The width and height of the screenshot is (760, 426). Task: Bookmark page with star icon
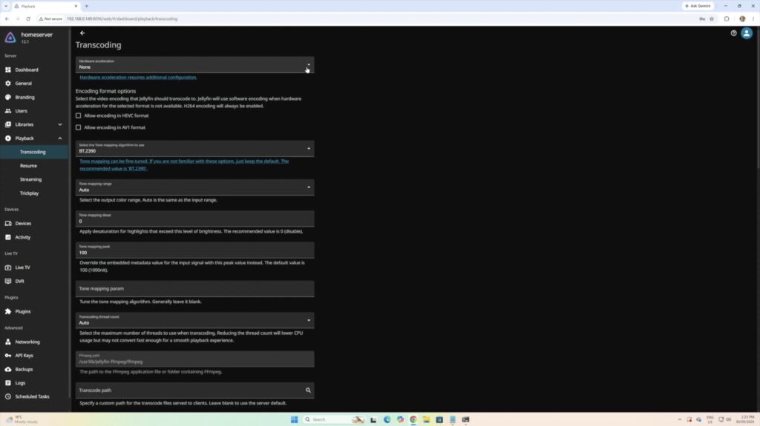pyautogui.click(x=712, y=19)
